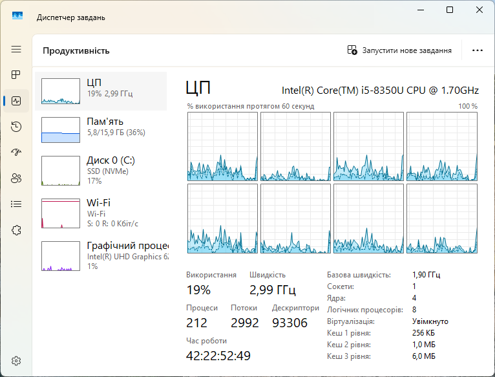Select the Диск 0 (C:) entry
Screen dimensions: 495x377
tap(101, 171)
